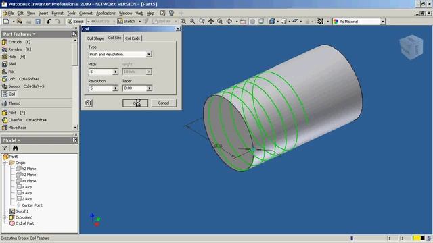Screen dimensions: 433x243
Task: Select XY Plane in the browser
Action: [26, 181]
